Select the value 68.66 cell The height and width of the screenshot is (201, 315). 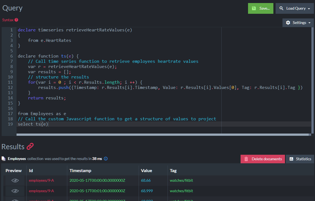pyautogui.click(x=146, y=181)
